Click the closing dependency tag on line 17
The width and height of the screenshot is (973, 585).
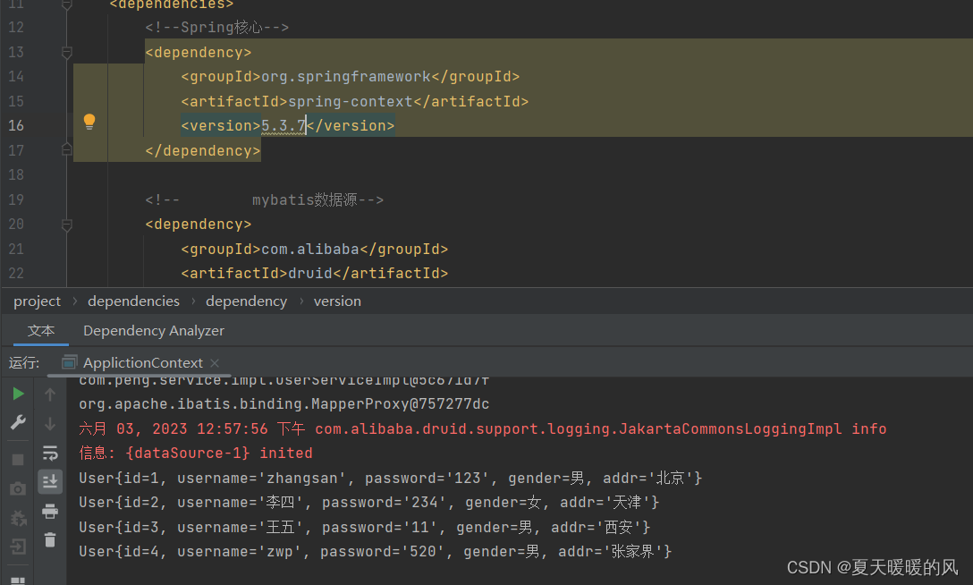click(x=203, y=151)
